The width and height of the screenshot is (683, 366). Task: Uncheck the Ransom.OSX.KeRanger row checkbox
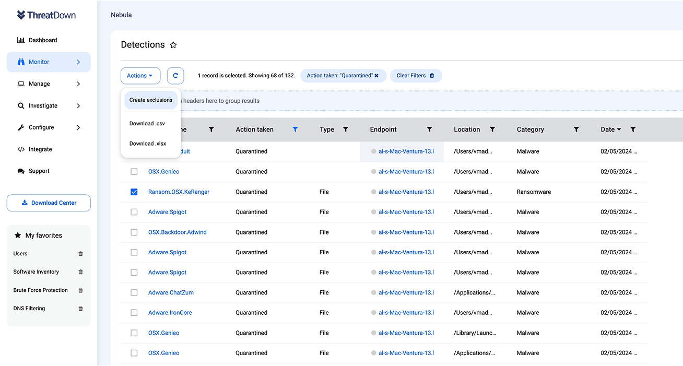[134, 192]
